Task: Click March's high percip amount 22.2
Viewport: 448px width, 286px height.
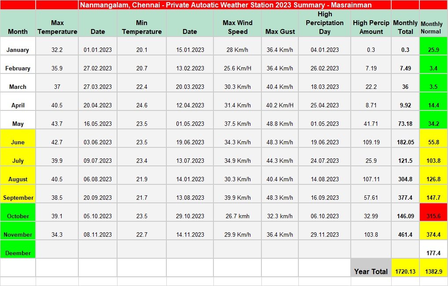Action: (x=371, y=83)
